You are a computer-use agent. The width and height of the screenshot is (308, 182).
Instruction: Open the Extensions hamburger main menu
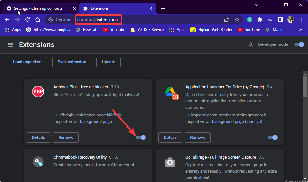(x=11, y=45)
